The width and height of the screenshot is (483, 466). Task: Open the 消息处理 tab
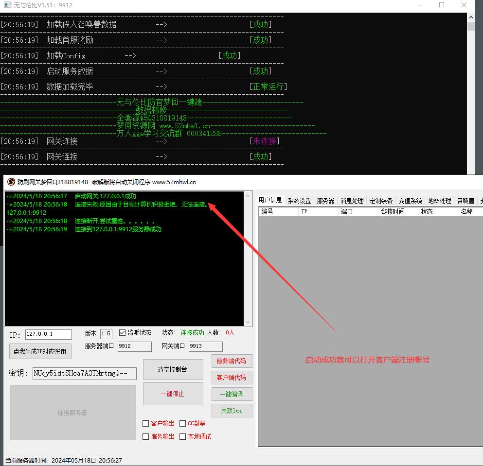coord(352,201)
